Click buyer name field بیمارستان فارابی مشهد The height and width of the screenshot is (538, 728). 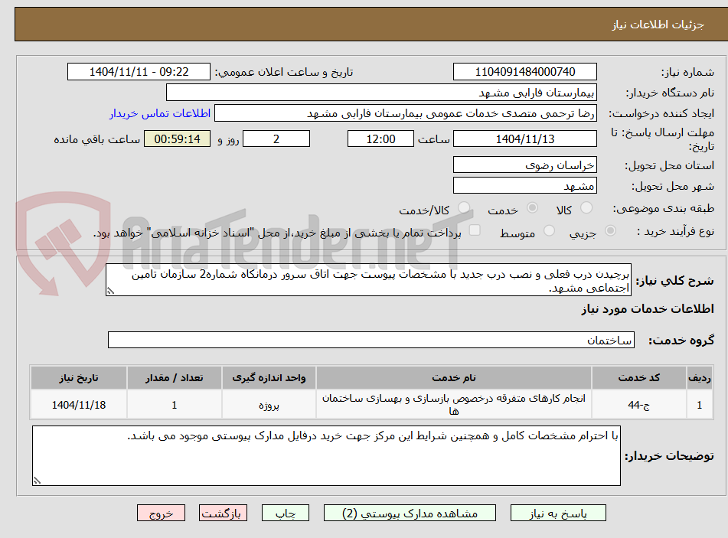(x=381, y=93)
